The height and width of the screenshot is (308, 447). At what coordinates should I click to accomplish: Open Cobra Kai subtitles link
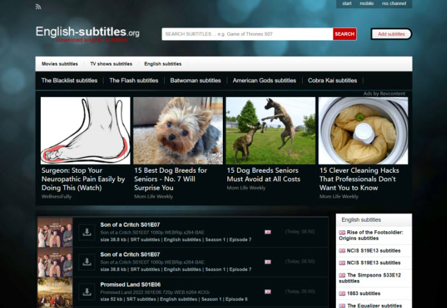pos(333,80)
